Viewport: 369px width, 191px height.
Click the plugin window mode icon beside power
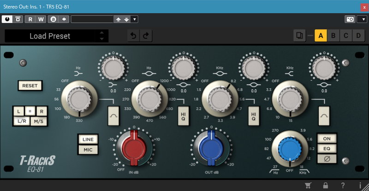(x=18, y=19)
